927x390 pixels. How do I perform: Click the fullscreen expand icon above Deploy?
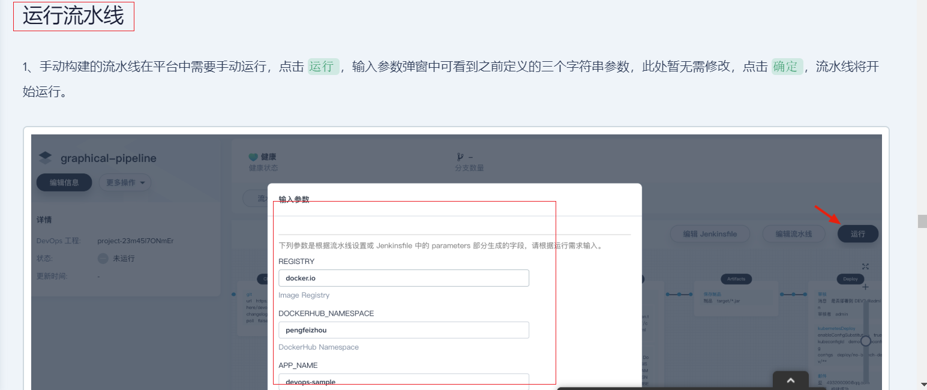(865, 266)
